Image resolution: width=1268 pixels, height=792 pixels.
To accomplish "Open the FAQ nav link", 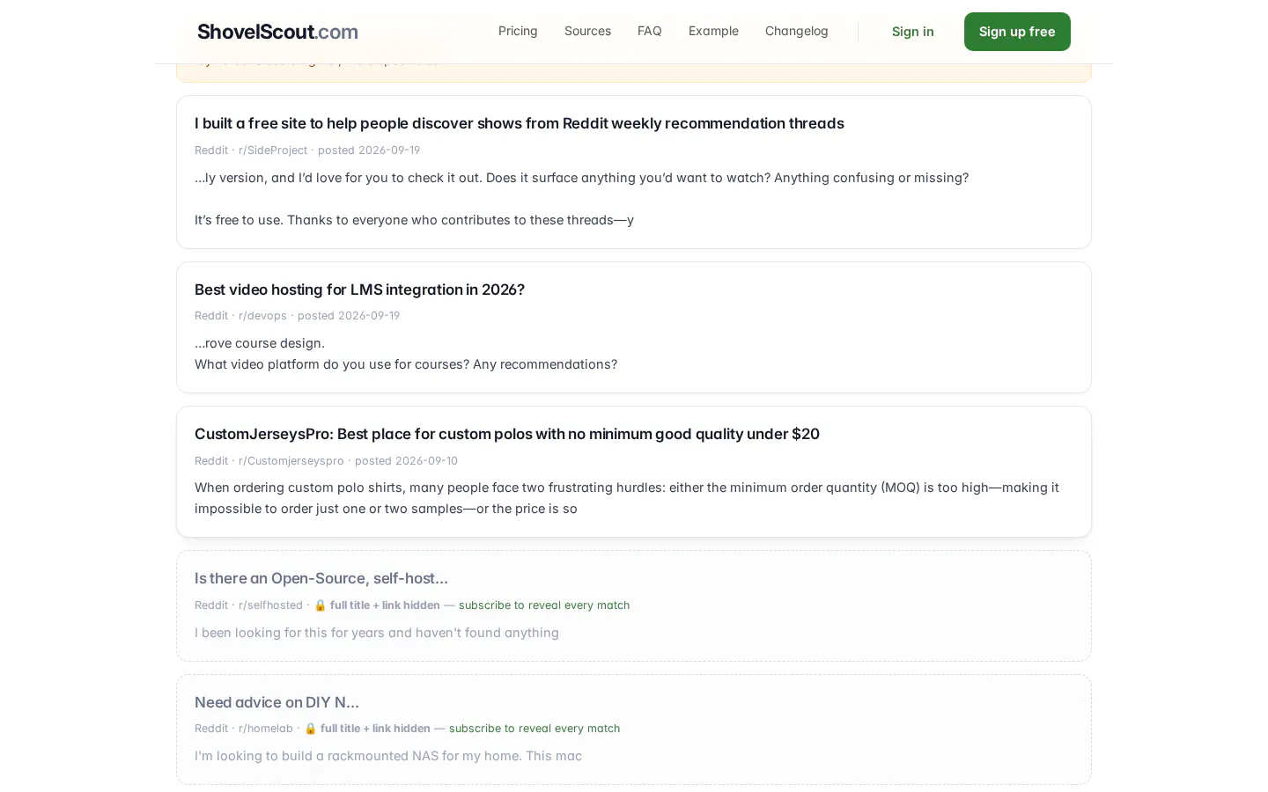I will [x=650, y=31].
